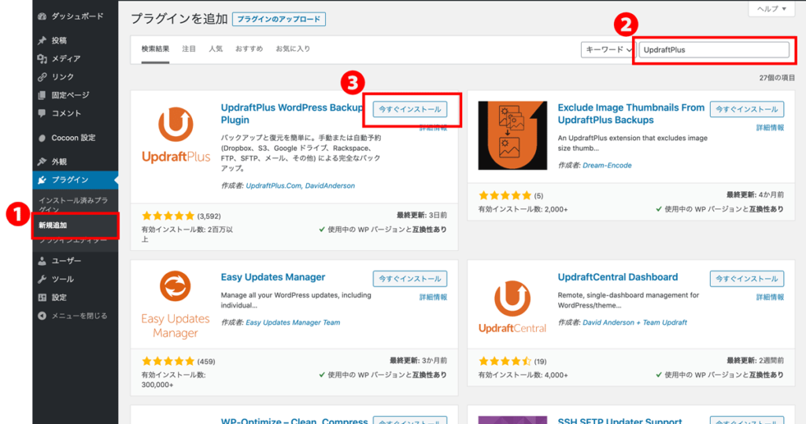Install Easy Updates Manager now

409,278
